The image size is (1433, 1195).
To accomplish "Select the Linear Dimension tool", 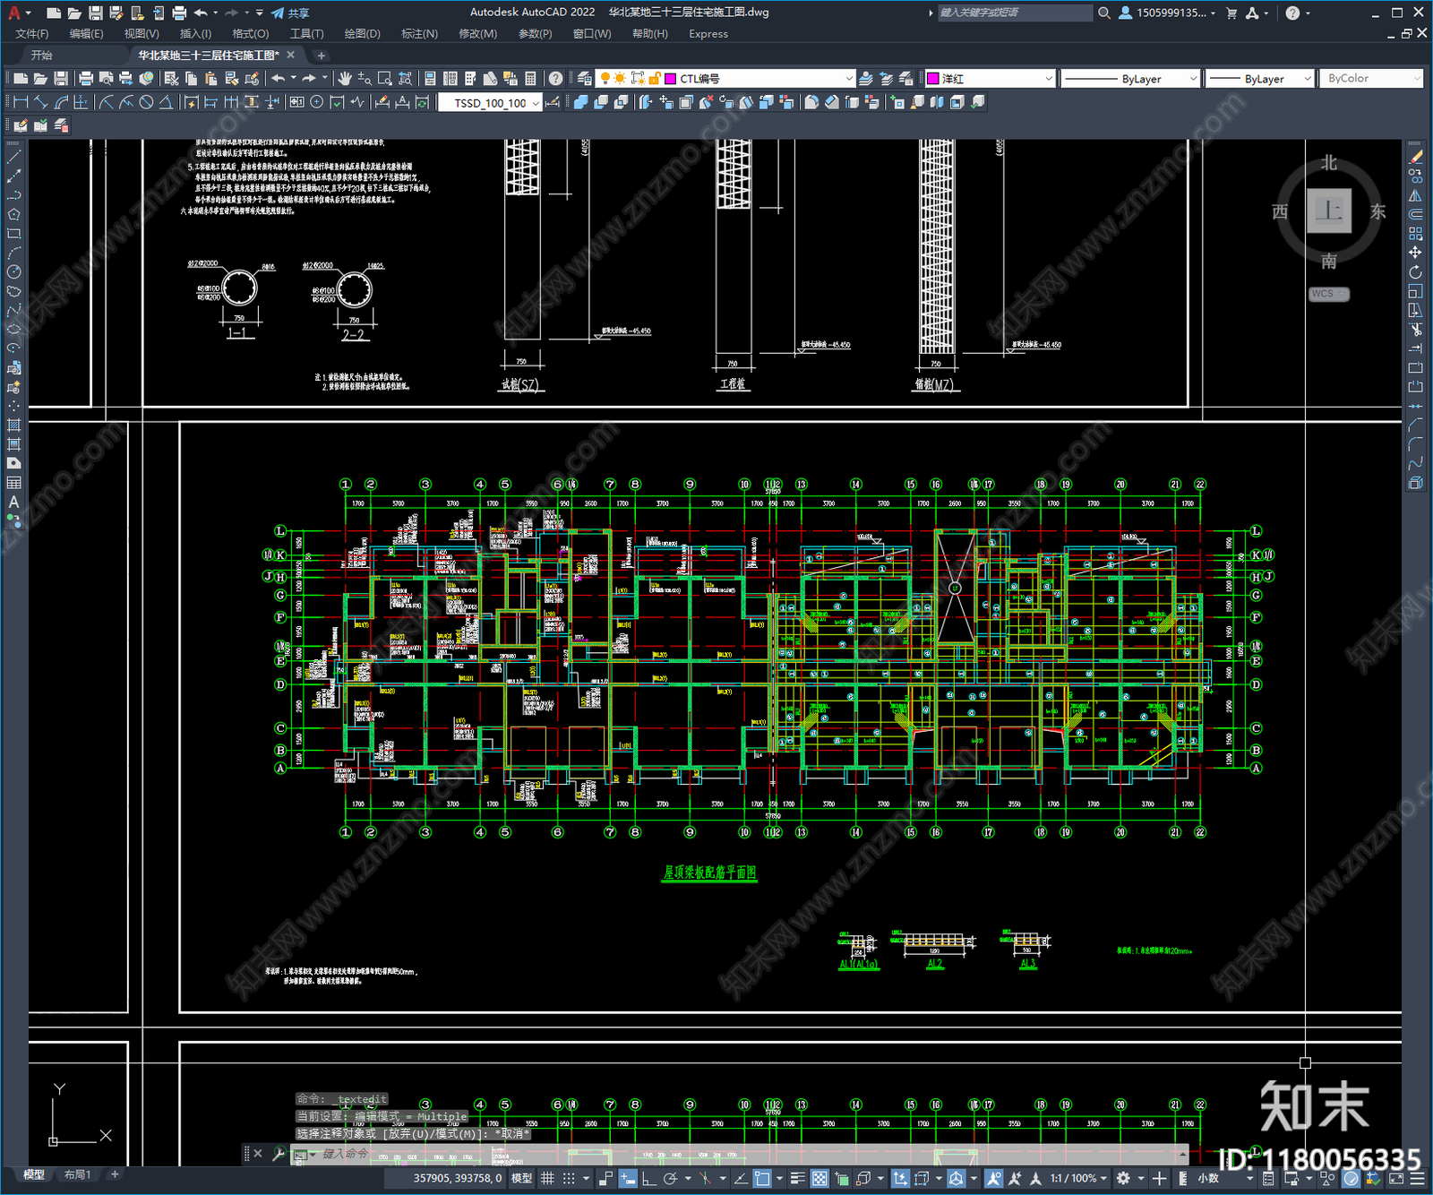I will (21, 102).
